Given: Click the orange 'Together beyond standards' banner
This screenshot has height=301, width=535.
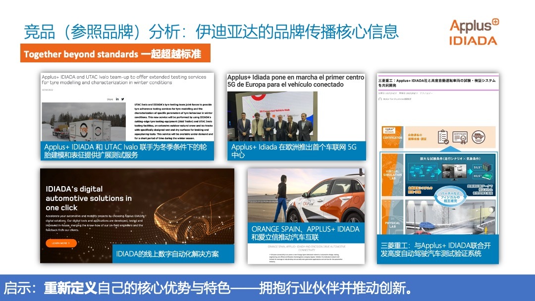Looking at the screenshot, I should pyautogui.click(x=115, y=53).
